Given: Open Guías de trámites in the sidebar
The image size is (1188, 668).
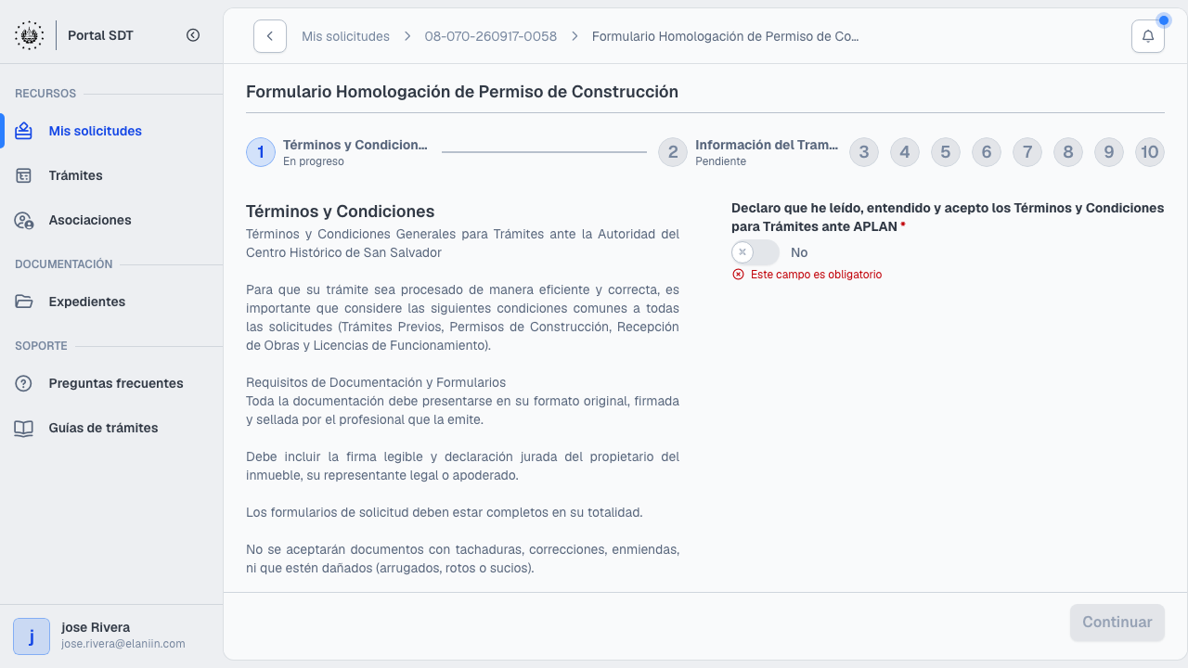Looking at the screenshot, I should 111,428.
